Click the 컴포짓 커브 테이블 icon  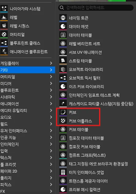point(63,146)
